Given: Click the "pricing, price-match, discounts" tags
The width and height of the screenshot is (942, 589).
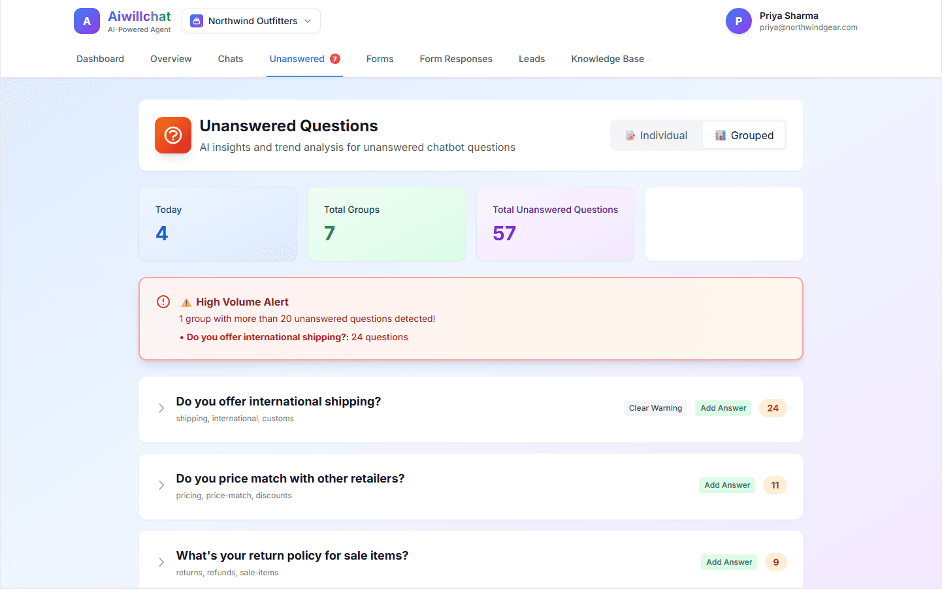Looking at the screenshot, I should pos(234,496).
